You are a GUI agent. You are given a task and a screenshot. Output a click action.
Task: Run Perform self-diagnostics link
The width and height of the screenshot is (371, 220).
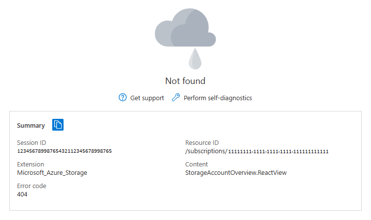pos(217,98)
